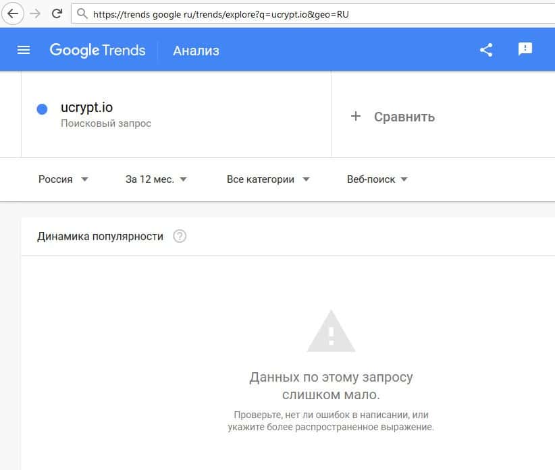Show help for Динамика популярности
This screenshot has width=555, height=470.
click(x=180, y=236)
